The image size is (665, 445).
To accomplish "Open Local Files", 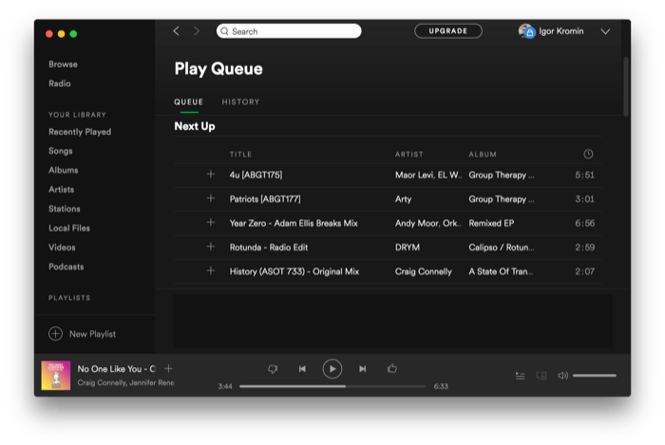I will coord(69,228).
